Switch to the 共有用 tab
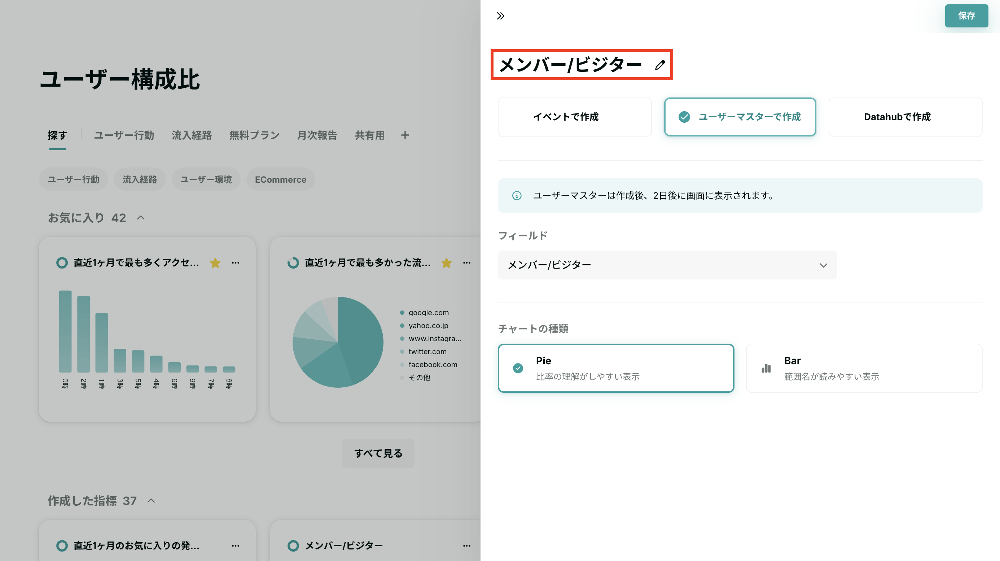This screenshot has width=1000, height=561. click(369, 135)
